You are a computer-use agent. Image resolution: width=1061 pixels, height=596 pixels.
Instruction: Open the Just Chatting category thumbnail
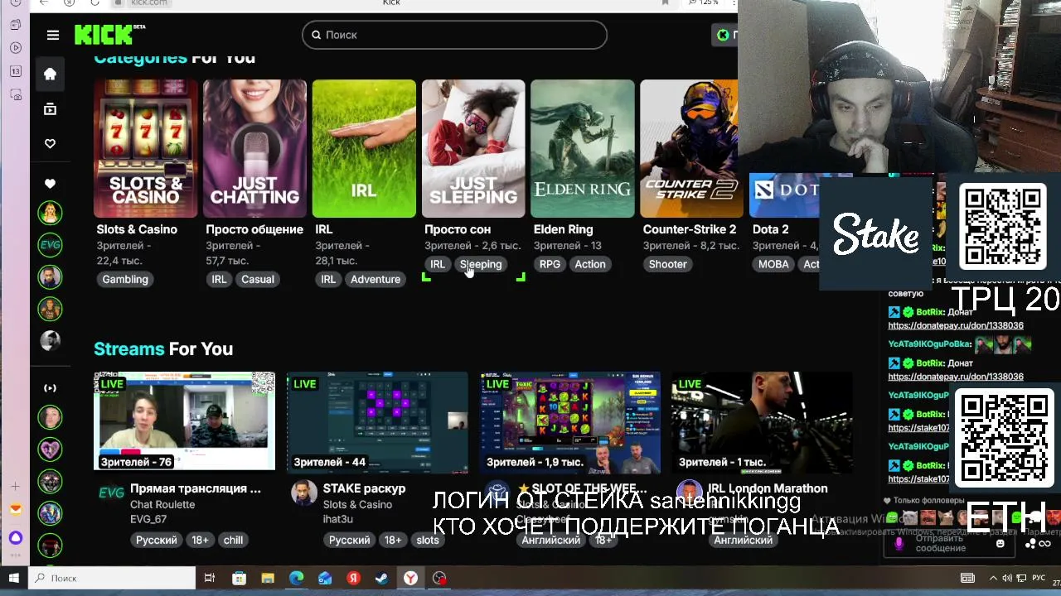coord(254,148)
